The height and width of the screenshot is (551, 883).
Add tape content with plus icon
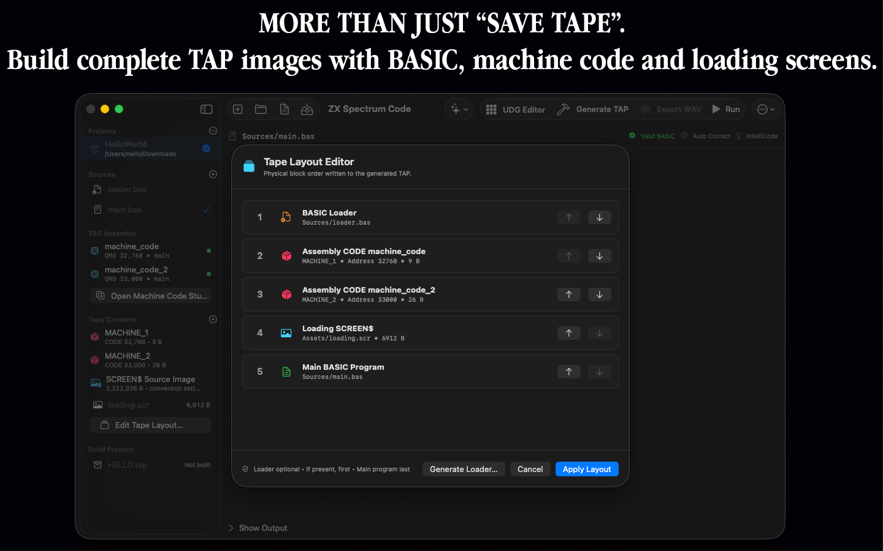click(213, 319)
